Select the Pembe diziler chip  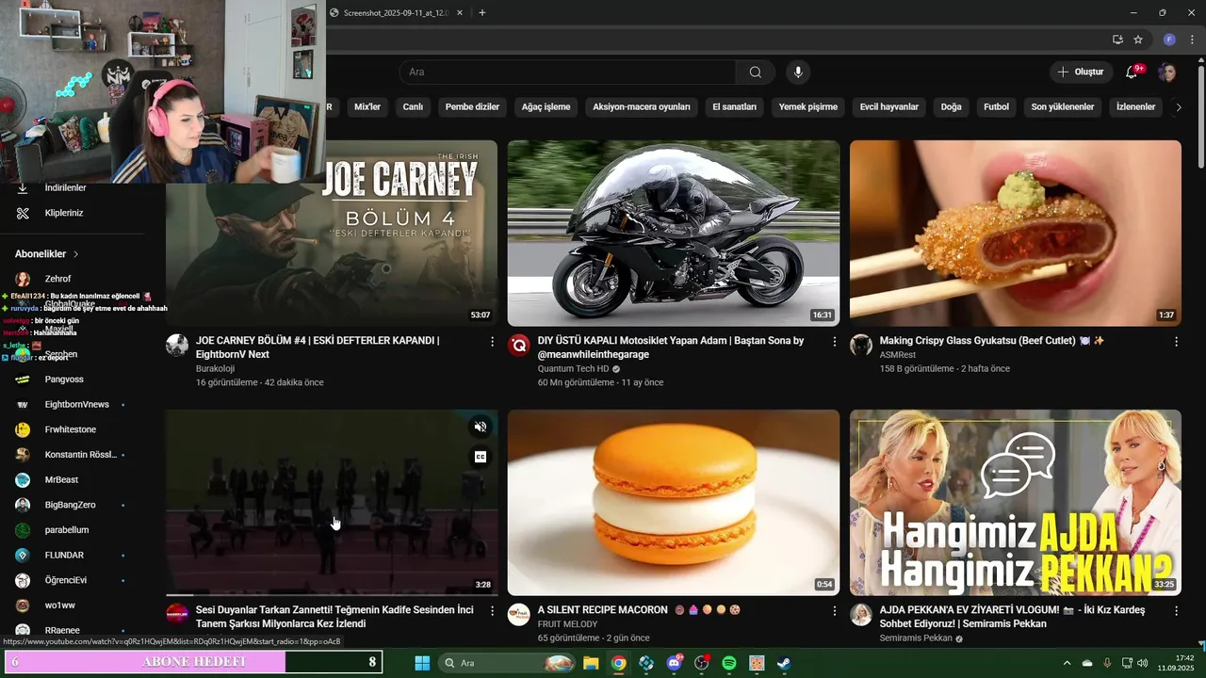pos(472,107)
